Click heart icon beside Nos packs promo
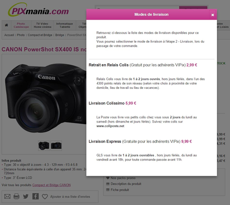230x205 pixels. [108, 178]
